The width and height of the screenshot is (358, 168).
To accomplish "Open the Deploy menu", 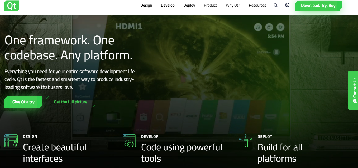I will click(189, 5).
